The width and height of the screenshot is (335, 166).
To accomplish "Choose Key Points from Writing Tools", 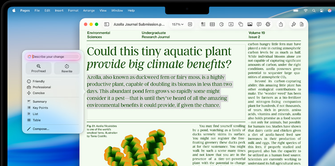I will click(37, 108).
